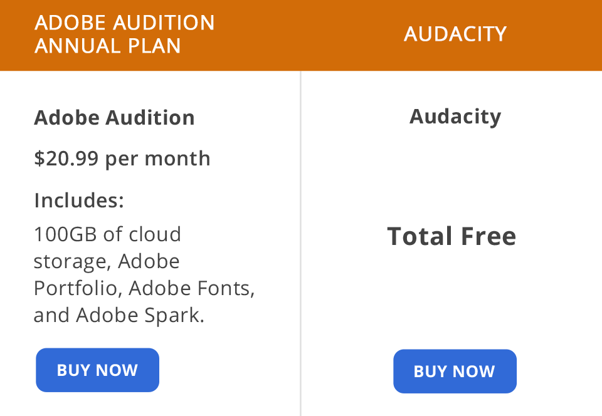The height and width of the screenshot is (416, 602).
Task: Click the $20.99 per month price text
Action: click(x=122, y=159)
